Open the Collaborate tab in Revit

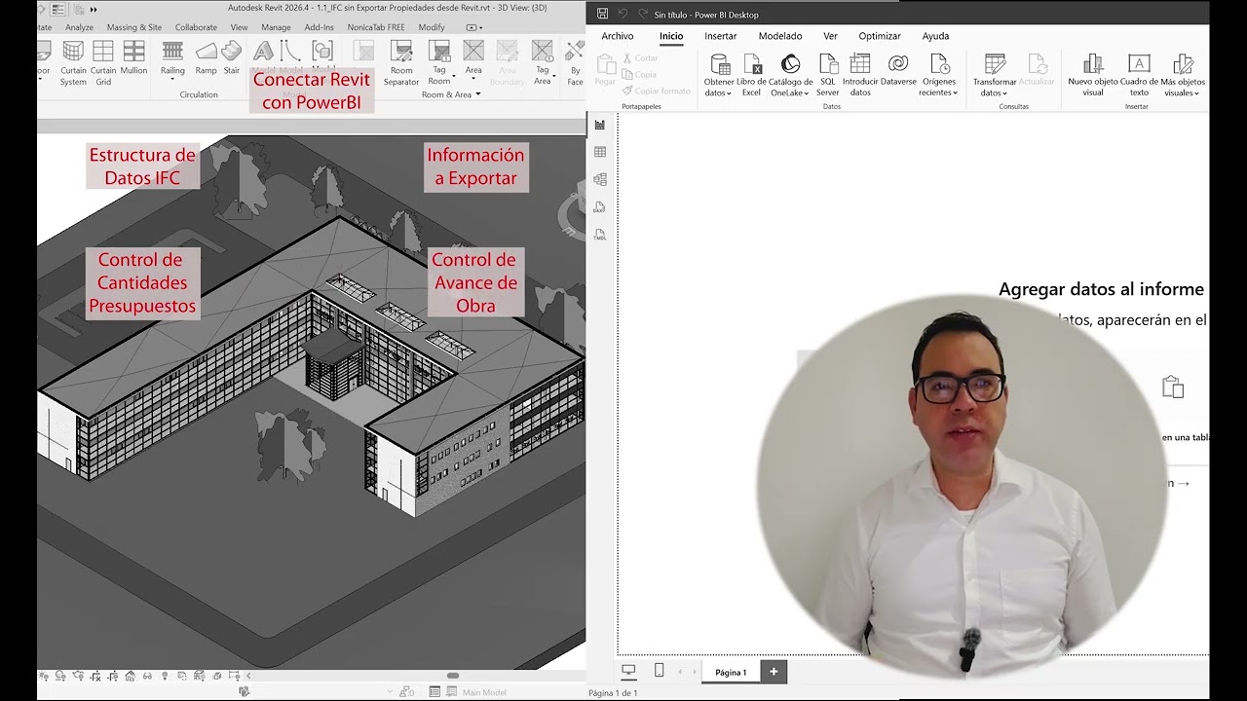pyautogui.click(x=196, y=27)
